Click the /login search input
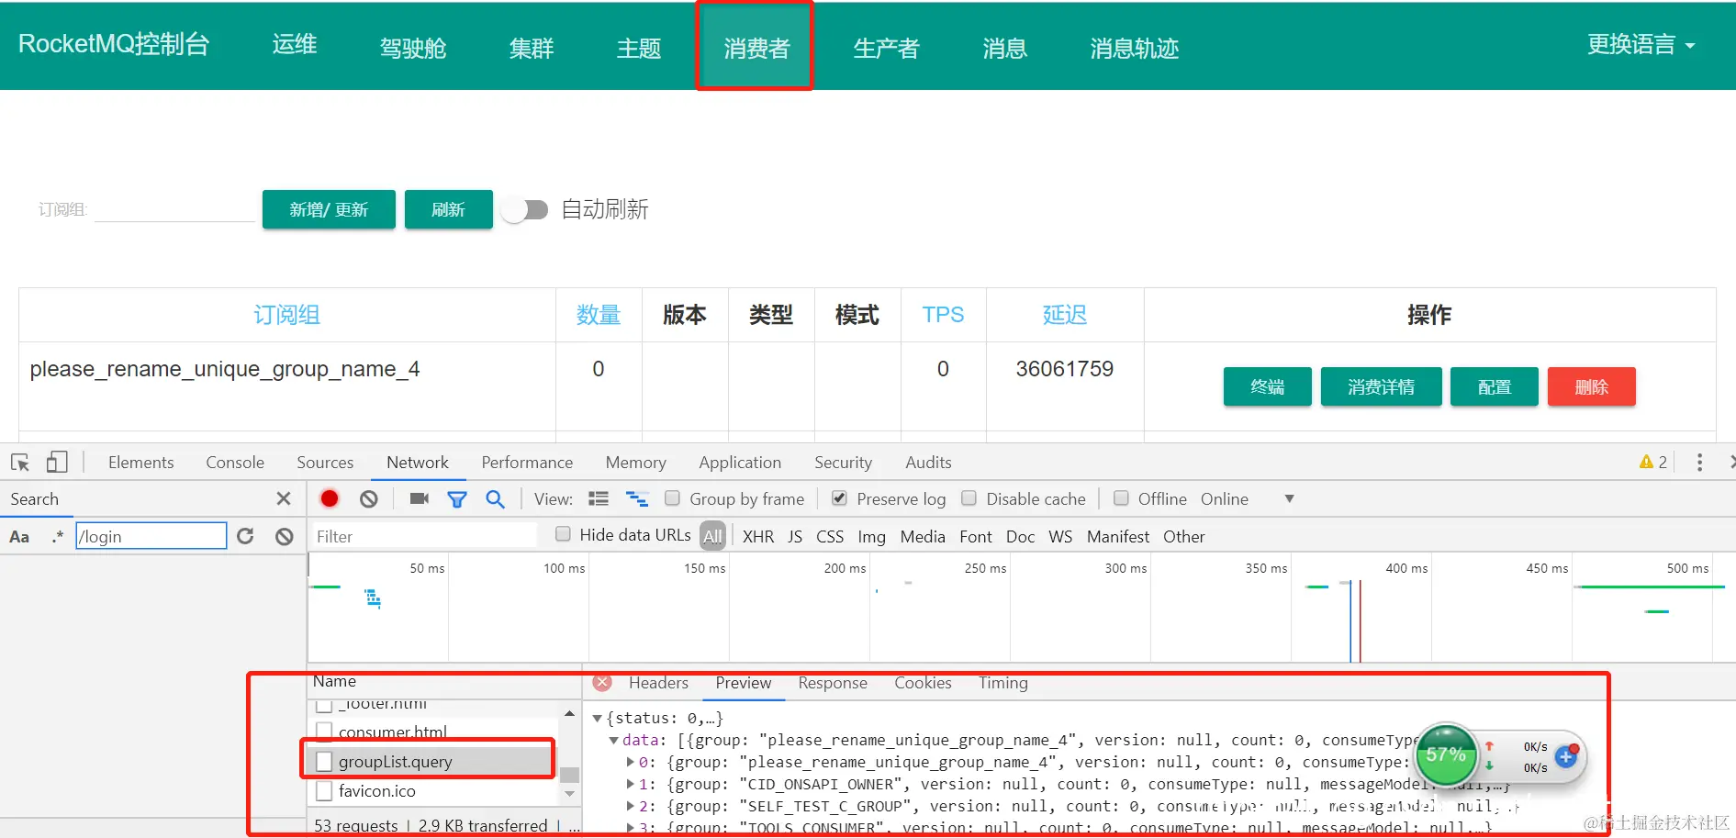Screen dimensions: 1736x838 tap(151, 536)
